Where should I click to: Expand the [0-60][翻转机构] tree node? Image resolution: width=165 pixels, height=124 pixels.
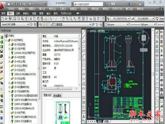point(9,87)
